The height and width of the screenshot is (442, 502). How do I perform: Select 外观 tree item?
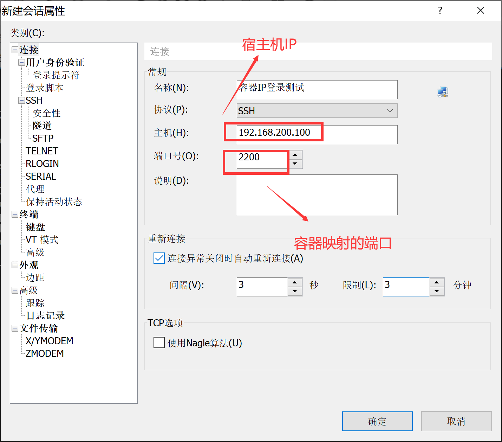[29, 265]
